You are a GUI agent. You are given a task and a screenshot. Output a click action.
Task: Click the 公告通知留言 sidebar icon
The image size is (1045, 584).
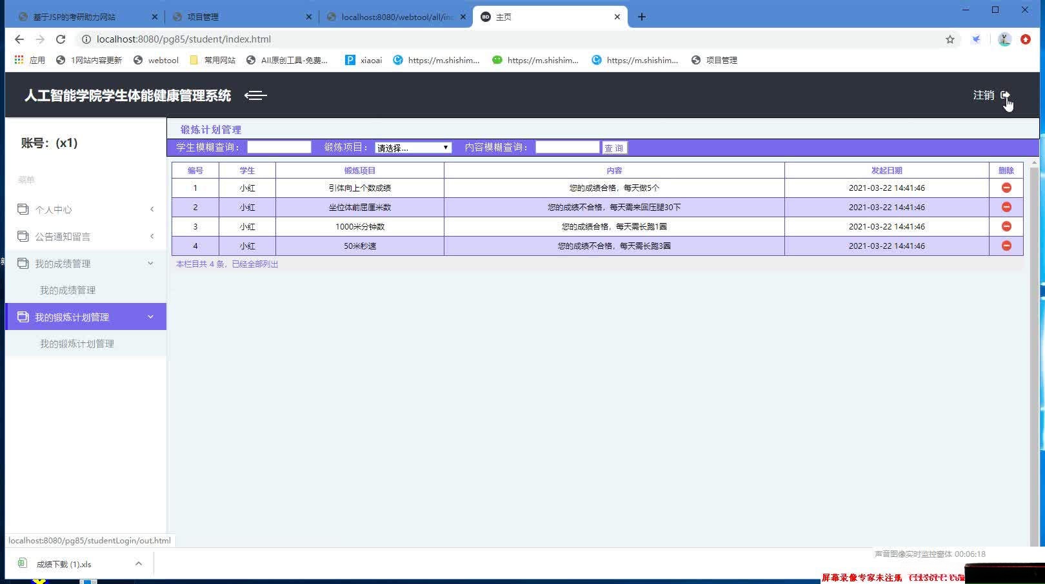[23, 236]
